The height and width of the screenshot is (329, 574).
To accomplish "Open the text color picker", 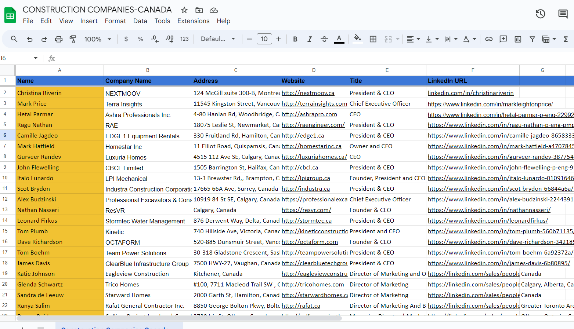I will coord(339,39).
